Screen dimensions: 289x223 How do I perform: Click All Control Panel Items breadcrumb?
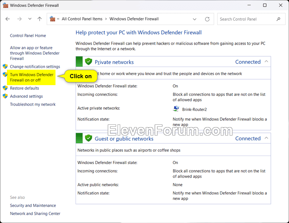pyautogui.click(x=82, y=19)
